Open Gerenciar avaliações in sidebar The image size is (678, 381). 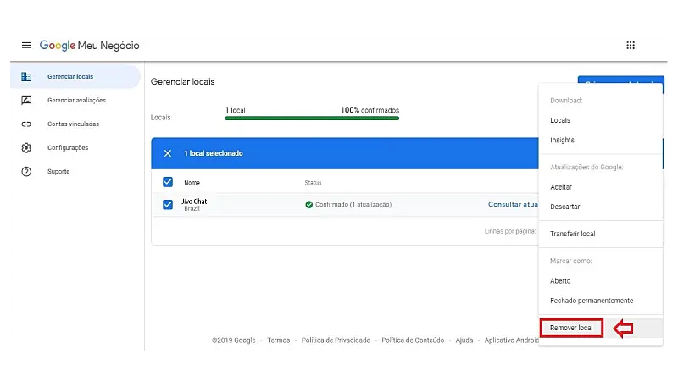pyautogui.click(x=75, y=100)
